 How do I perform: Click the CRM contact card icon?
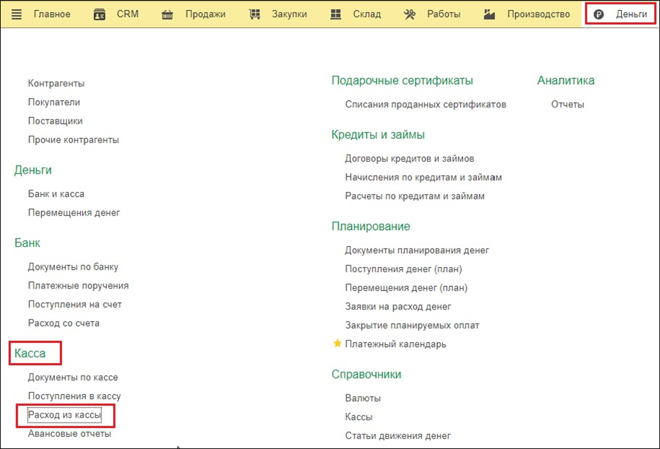(x=99, y=14)
